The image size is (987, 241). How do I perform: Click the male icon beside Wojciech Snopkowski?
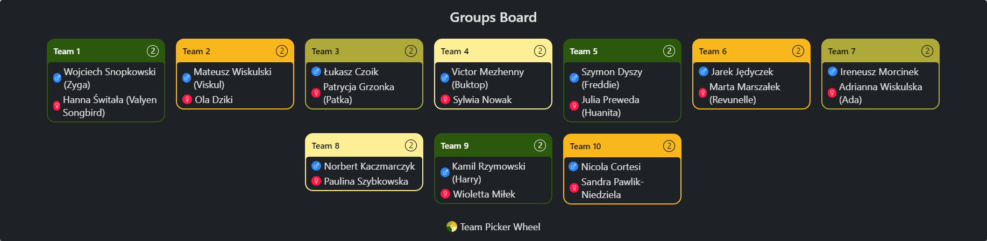pyautogui.click(x=57, y=78)
